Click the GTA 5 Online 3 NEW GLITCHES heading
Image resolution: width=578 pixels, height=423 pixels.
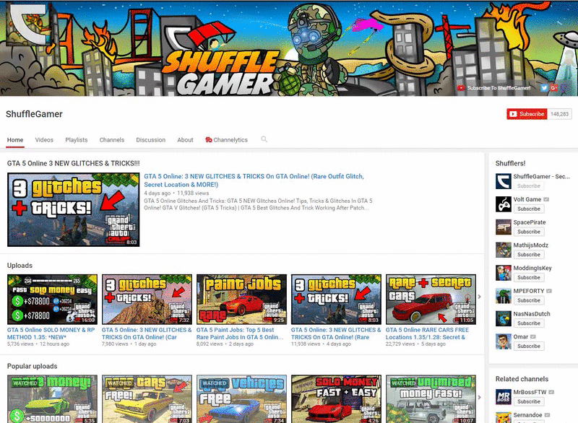click(x=74, y=163)
